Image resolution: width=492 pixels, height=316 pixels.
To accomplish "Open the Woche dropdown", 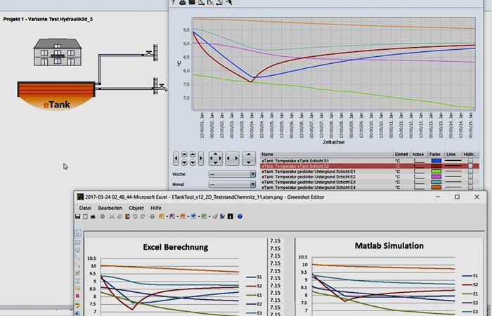I will [233, 174].
